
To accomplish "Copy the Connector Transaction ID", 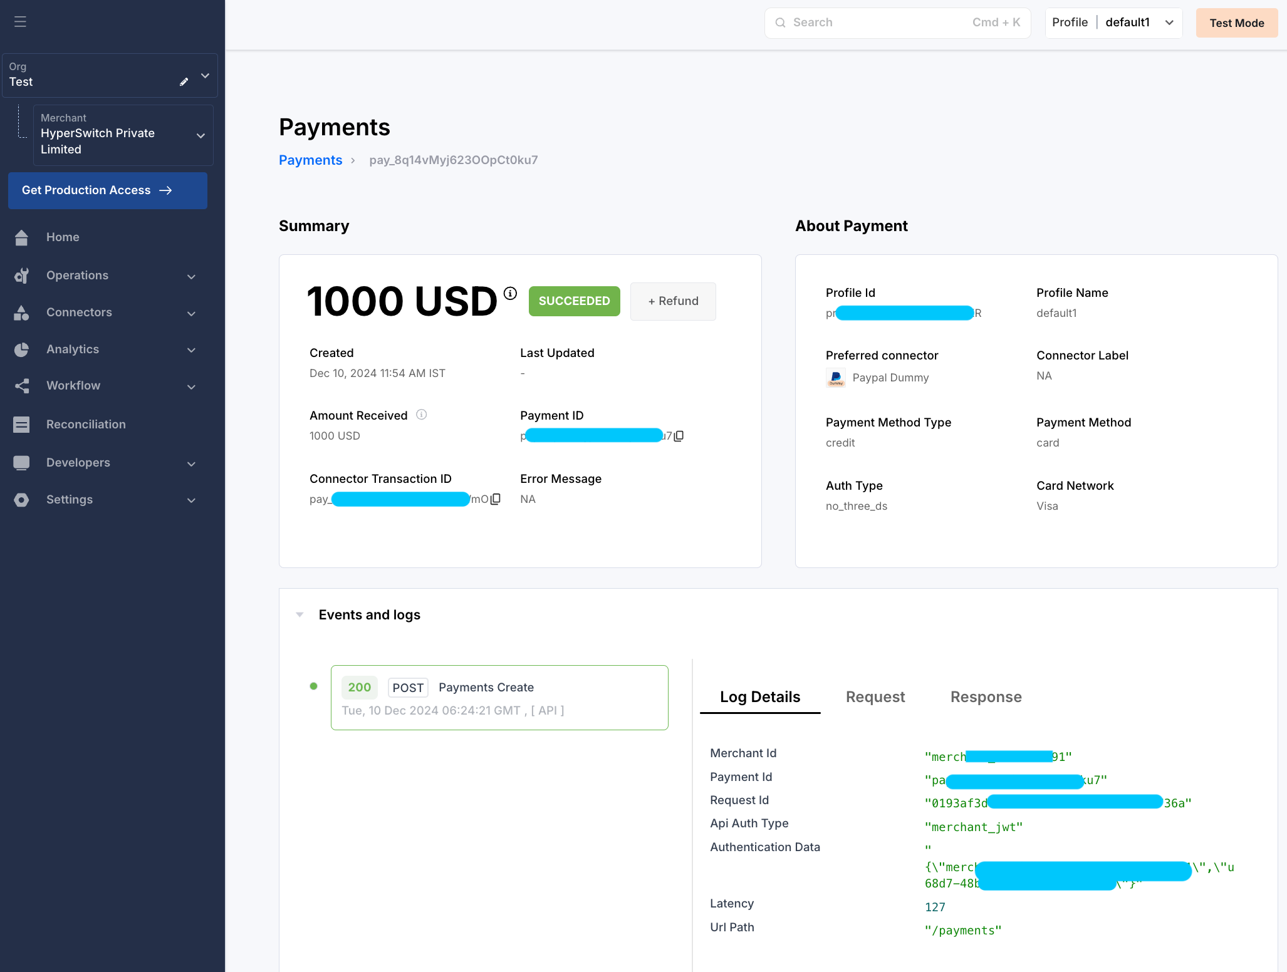I will pyautogui.click(x=496, y=499).
